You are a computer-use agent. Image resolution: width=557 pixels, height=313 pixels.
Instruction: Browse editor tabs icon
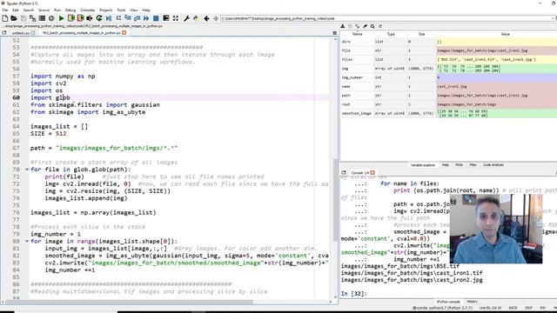(4, 33)
